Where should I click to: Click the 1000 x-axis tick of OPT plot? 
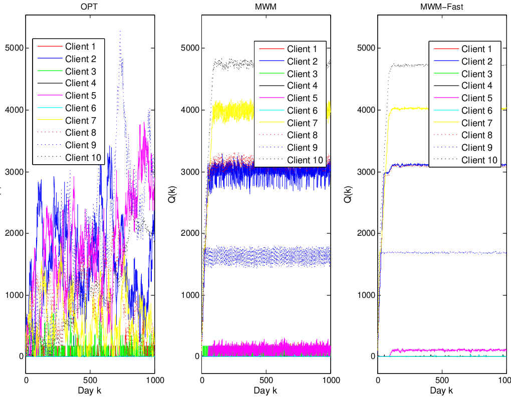coord(155,380)
